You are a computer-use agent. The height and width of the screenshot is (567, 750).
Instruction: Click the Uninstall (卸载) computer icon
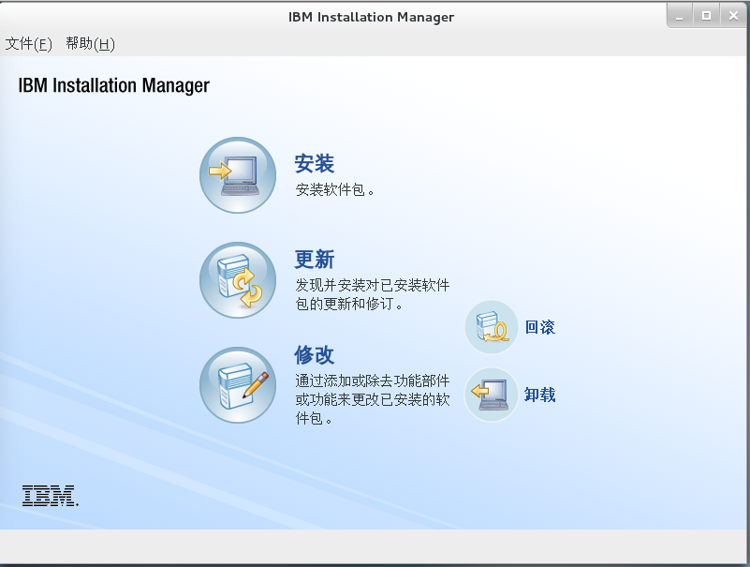click(492, 395)
